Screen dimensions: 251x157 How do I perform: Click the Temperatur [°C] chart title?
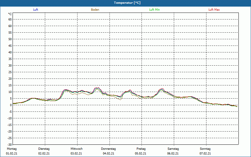[x=127, y=3]
